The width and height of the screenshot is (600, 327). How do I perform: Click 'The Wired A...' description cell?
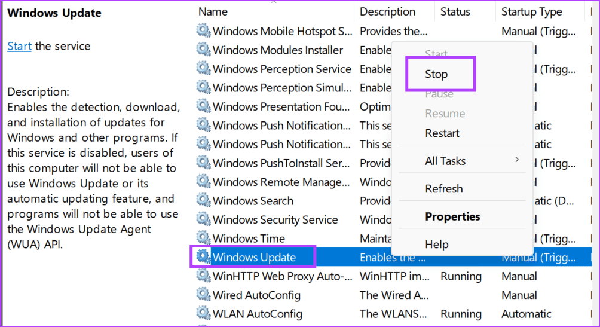click(394, 295)
